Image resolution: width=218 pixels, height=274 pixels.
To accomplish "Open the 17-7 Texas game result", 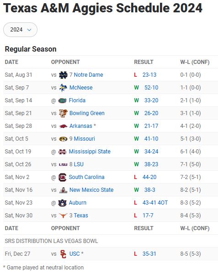I will pos(148,216).
